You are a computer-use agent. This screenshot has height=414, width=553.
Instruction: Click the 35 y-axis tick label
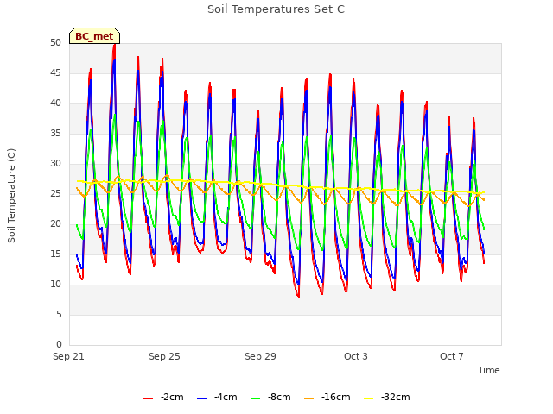pyautogui.click(x=55, y=133)
